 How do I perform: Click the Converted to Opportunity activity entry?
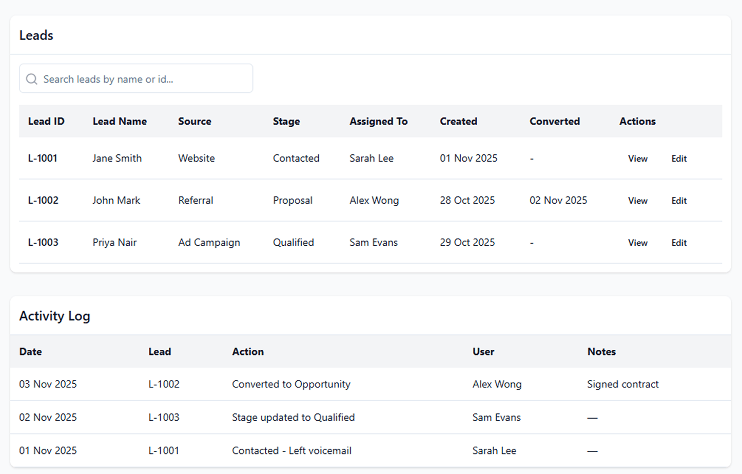pyautogui.click(x=291, y=384)
